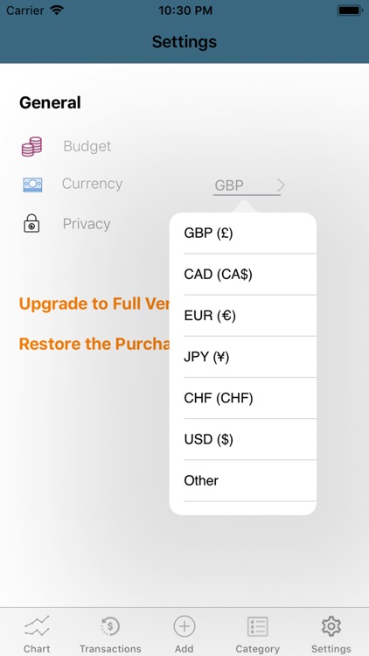Select GBP (£) from currency list
Viewport: 369px width, 656px height.
pos(243,233)
